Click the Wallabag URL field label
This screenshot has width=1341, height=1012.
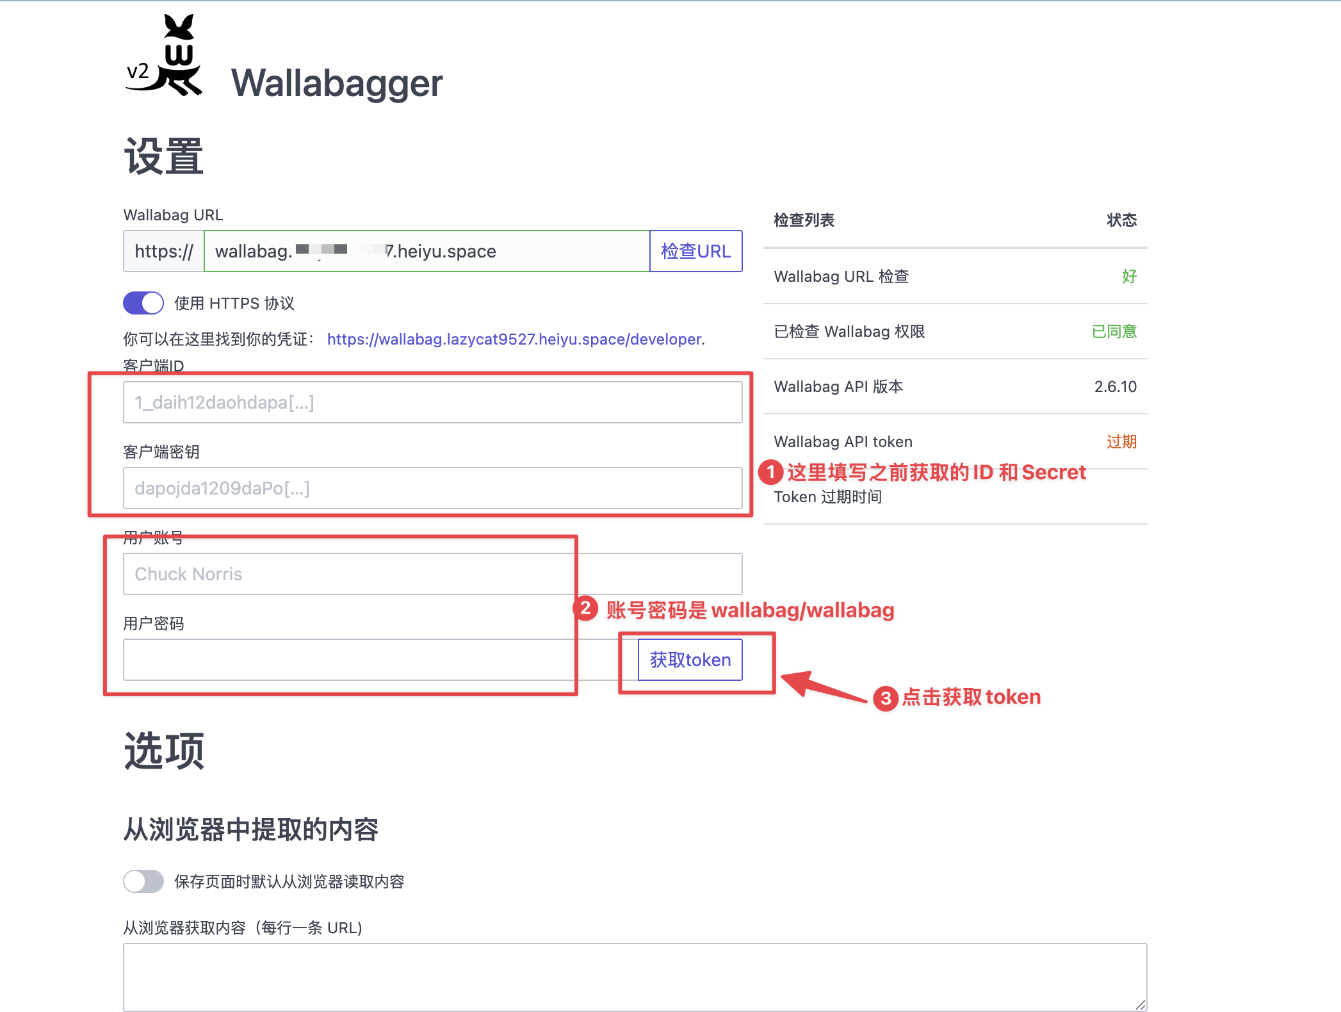coord(173,215)
